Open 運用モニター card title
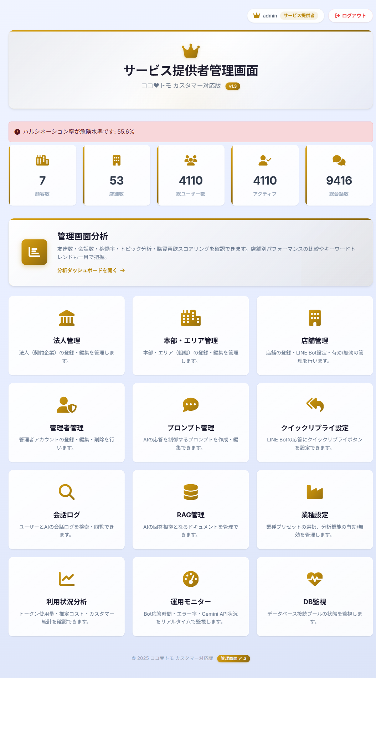The height and width of the screenshot is (745, 376). click(191, 602)
